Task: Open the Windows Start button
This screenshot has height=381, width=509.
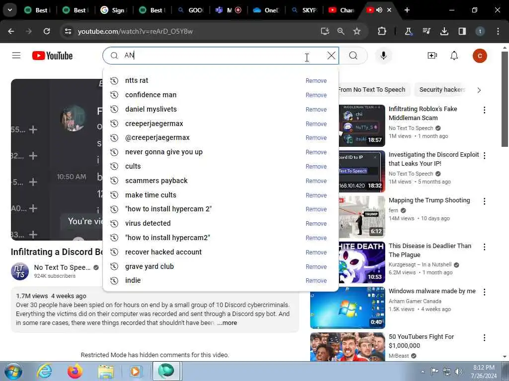Action: (x=13, y=371)
